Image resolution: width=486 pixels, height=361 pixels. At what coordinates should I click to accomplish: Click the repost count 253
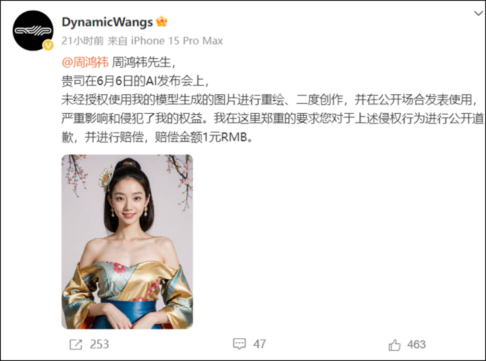(99, 344)
